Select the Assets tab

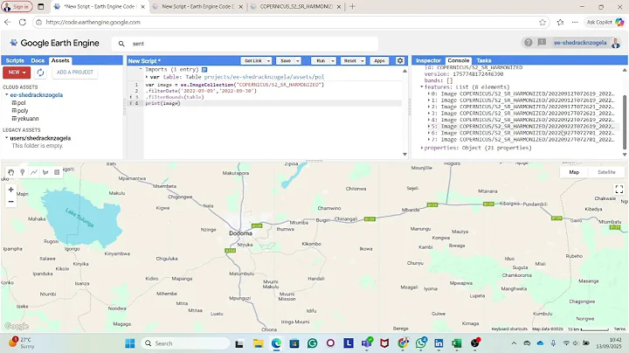coord(60,60)
